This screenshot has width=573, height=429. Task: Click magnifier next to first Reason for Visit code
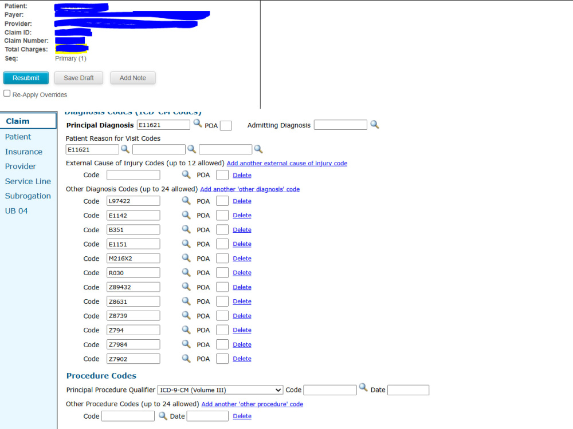click(x=125, y=149)
